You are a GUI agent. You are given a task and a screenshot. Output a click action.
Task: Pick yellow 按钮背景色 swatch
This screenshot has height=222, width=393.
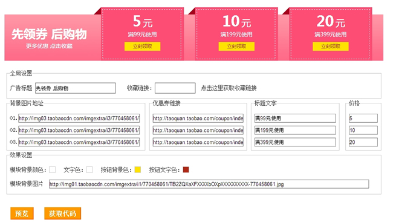[138, 170]
